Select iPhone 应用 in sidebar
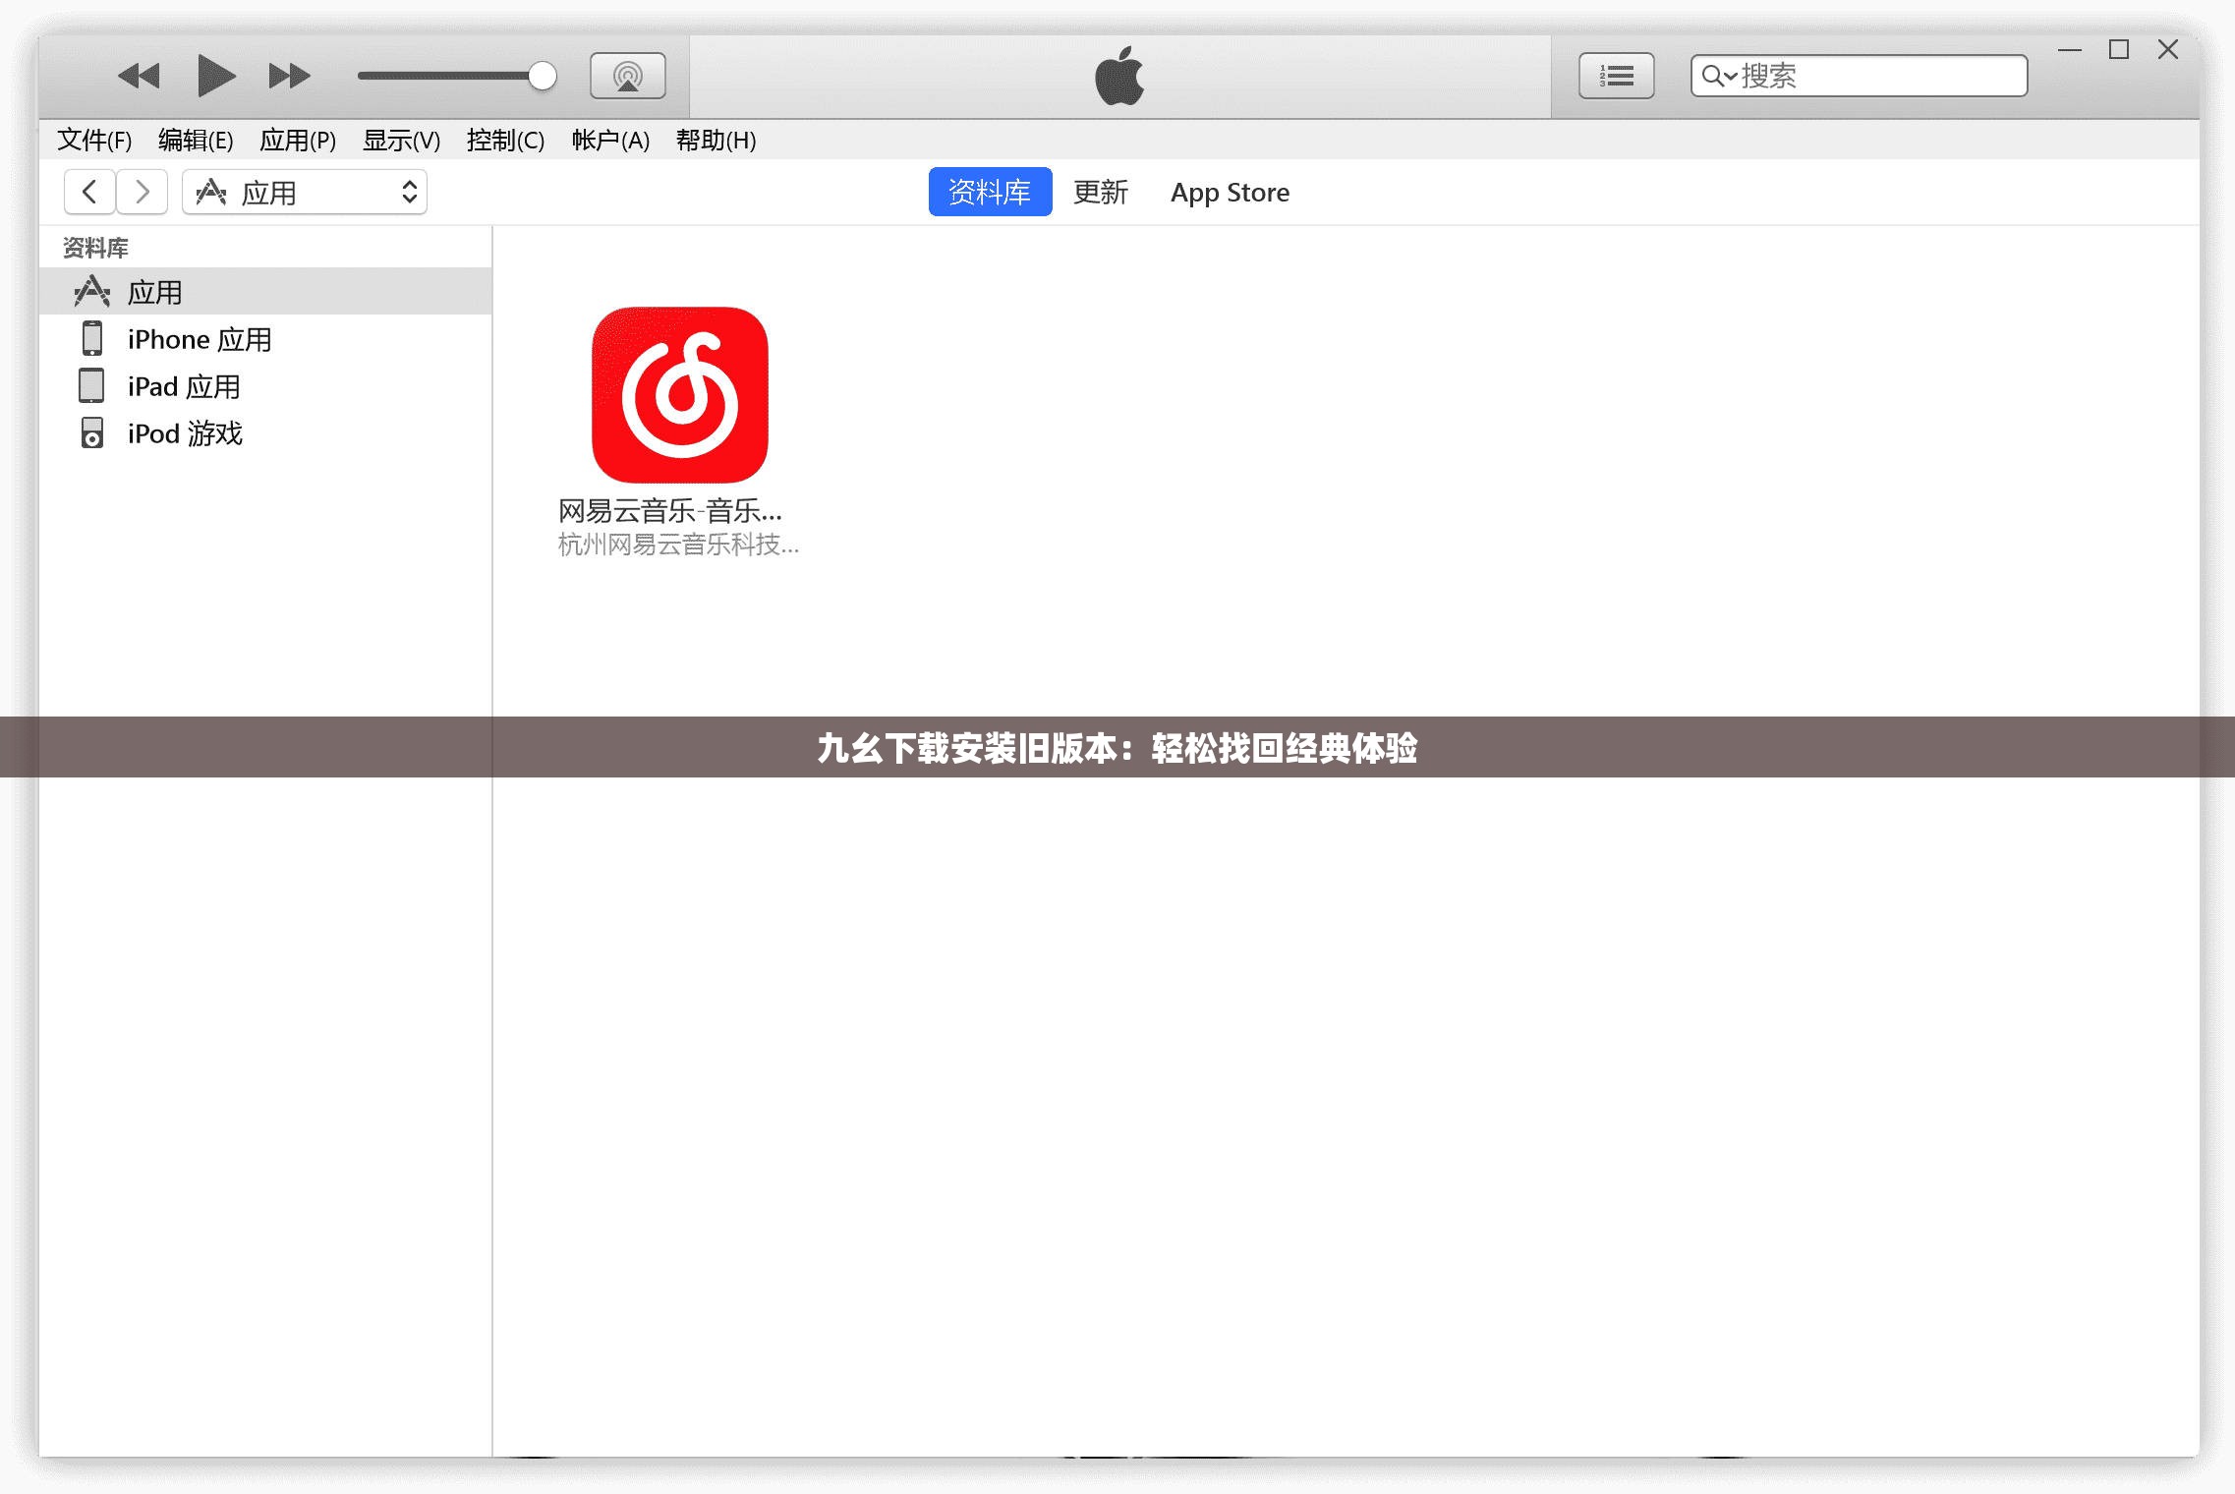The image size is (2235, 1494). [x=200, y=339]
